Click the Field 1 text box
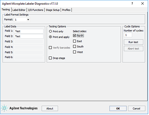Screen dimensions: 149x115 (x=29, y=31)
